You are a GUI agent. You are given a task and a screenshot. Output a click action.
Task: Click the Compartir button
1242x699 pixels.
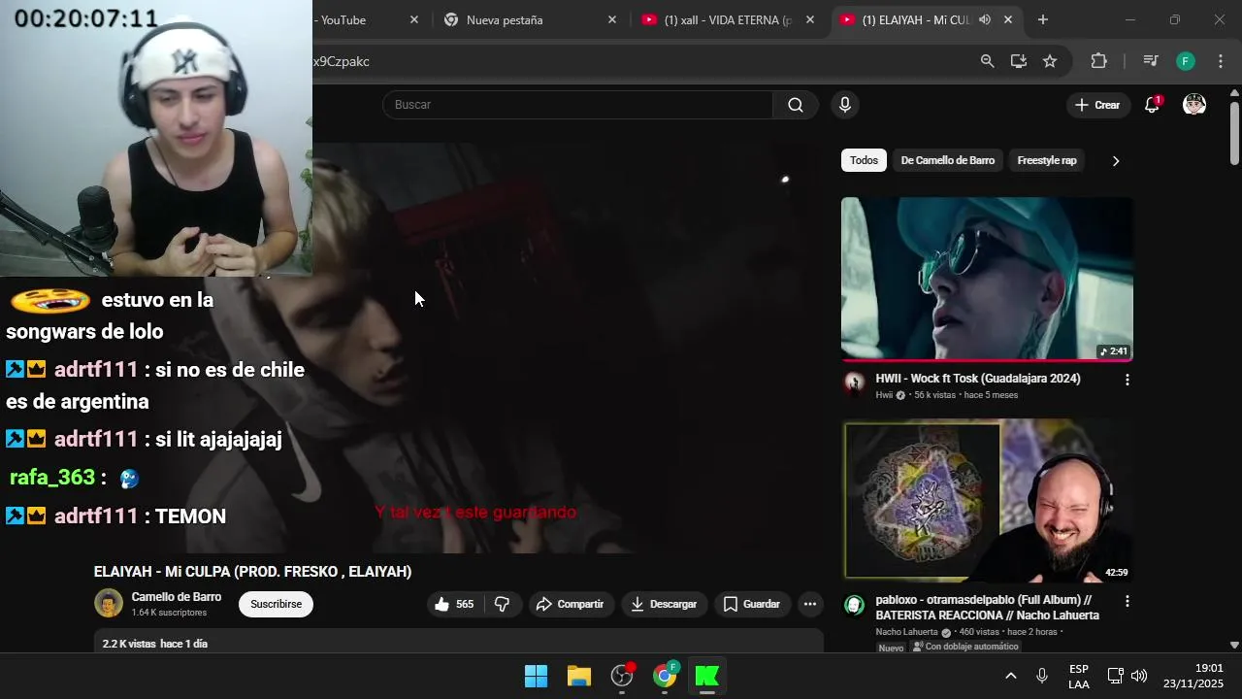pos(571,604)
